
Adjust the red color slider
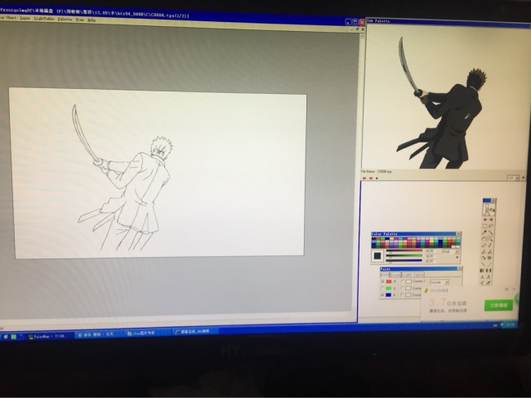(x=404, y=250)
